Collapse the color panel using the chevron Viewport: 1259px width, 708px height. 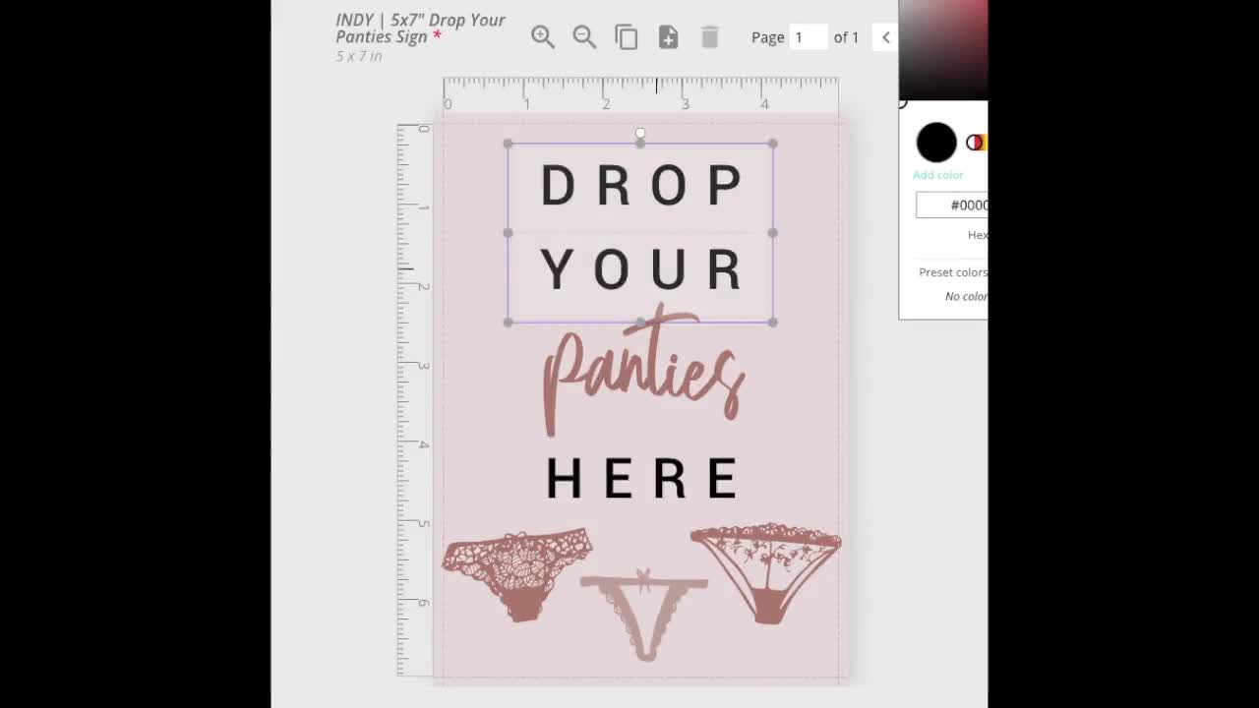click(884, 36)
